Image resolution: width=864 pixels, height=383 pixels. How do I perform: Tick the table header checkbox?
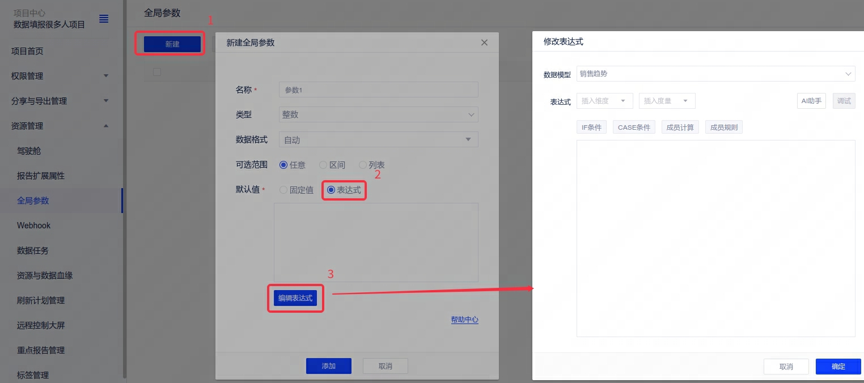157,72
